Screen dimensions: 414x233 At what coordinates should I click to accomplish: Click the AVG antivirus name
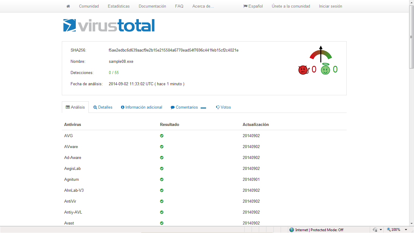(68, 136)
